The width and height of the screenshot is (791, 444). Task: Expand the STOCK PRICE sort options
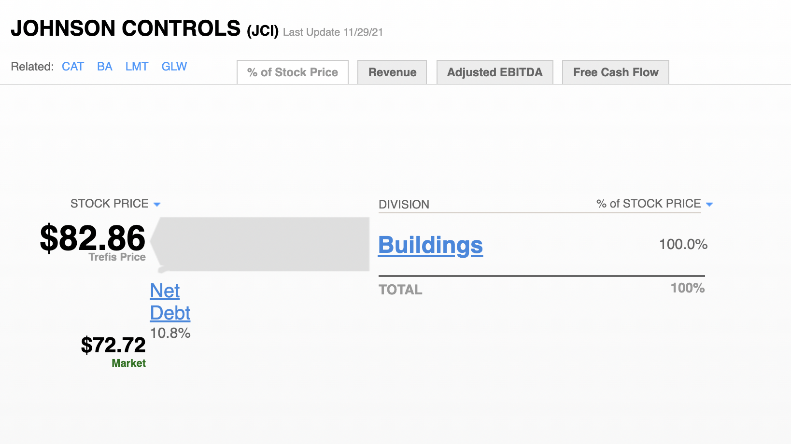click(156, 204)
